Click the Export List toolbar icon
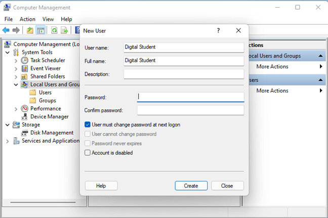 coord(64,30)
